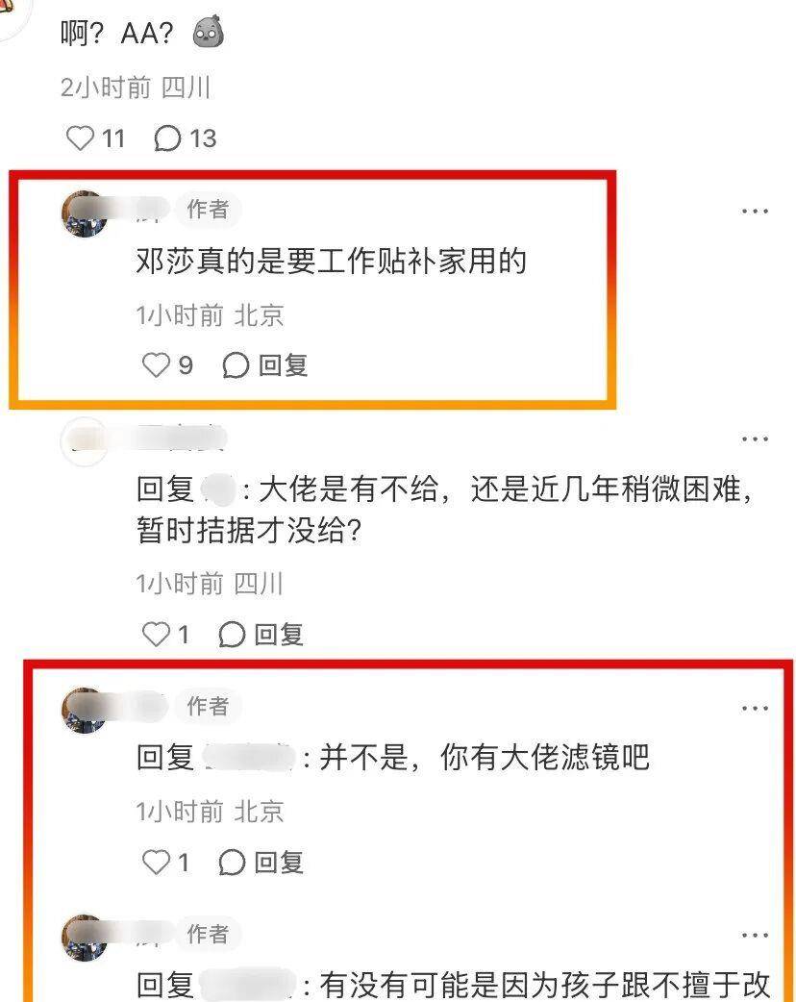This screenshot has height=1002, width=796.
Task: Open the 13 replies comment bubble
Action: point(167,138)
